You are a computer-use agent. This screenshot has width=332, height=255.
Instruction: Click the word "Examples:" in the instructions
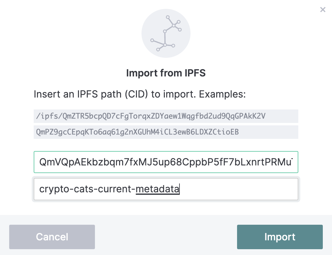point(222,94)
